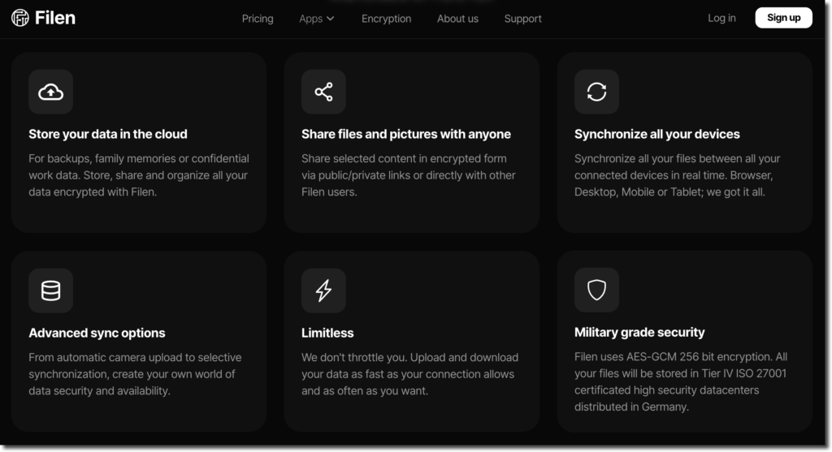Click the database sync options icon

(x=51, y=291)
